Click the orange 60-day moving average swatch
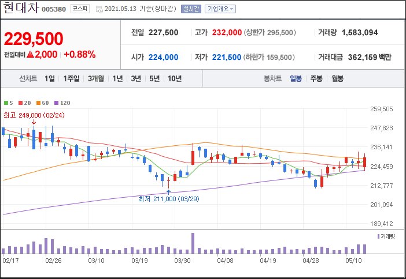 click(x=38, y=103)
